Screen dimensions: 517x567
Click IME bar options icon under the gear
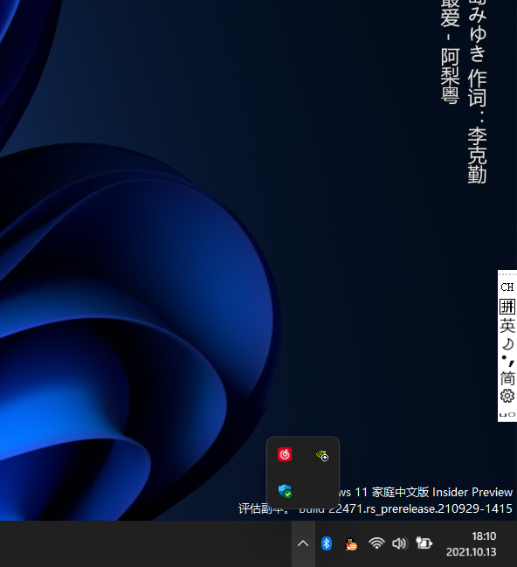point(507,414)
